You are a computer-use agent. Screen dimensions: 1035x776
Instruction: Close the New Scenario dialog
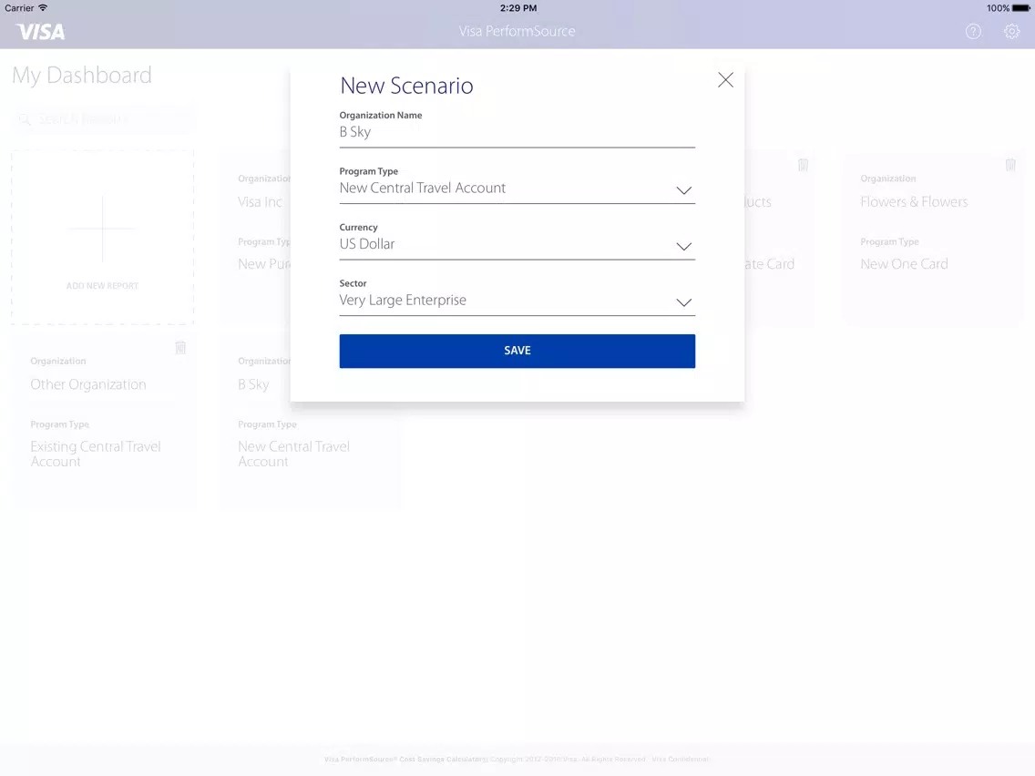pyautogui.click(x=725, y=80)
